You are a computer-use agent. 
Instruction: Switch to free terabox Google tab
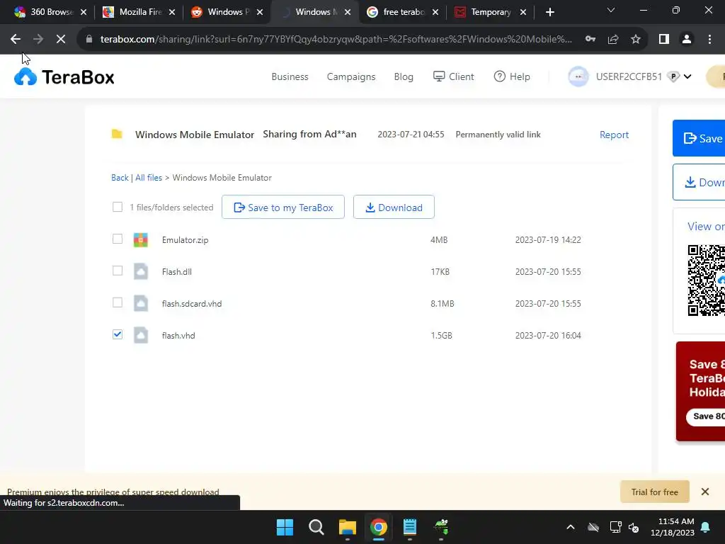pyautogui.click(x=403, y=12)
